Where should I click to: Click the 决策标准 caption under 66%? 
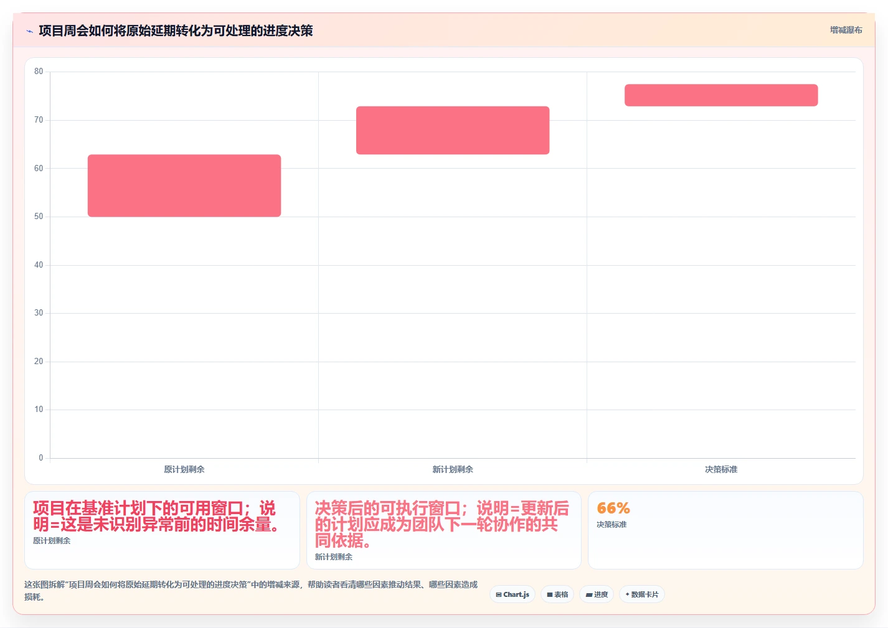tap(612, 525)
